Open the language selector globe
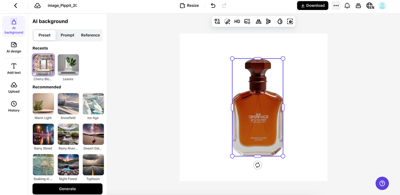 [370, 6]
